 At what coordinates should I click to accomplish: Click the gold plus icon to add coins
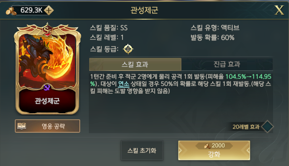[49, 10]
